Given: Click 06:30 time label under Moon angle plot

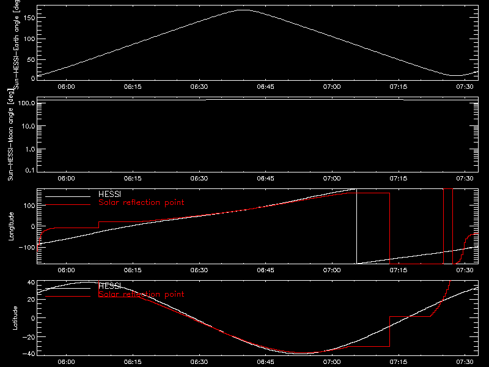Looking at the screenshot, I should click(x=199, y=179).
